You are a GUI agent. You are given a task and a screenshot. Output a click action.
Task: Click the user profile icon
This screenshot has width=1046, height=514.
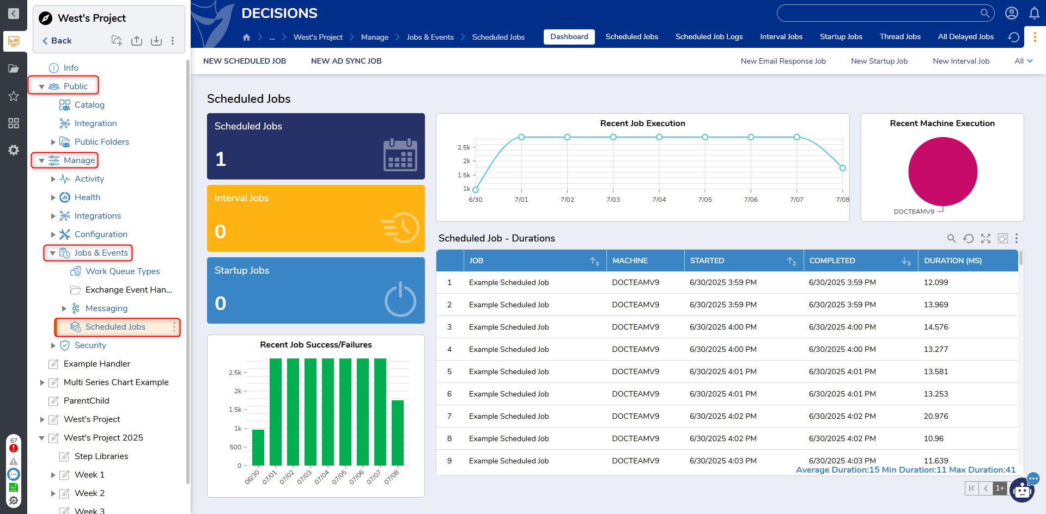[x=1012, y=13]
